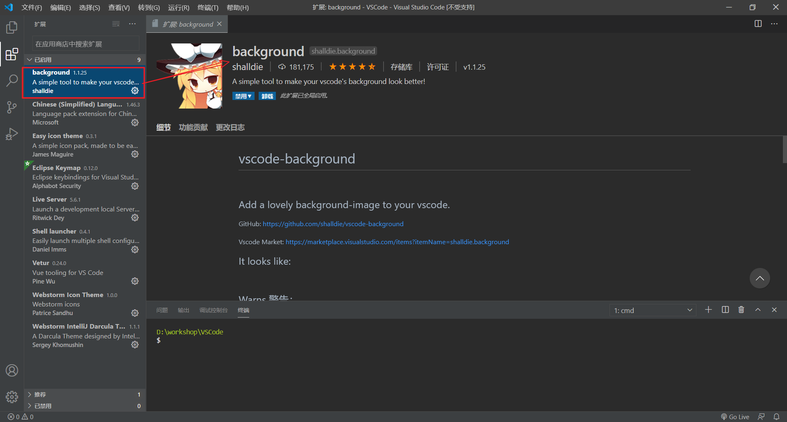Open the Explorer view in activity bar
The width and height of the screenshot is (787, 422).
click(x=12, y=27)
